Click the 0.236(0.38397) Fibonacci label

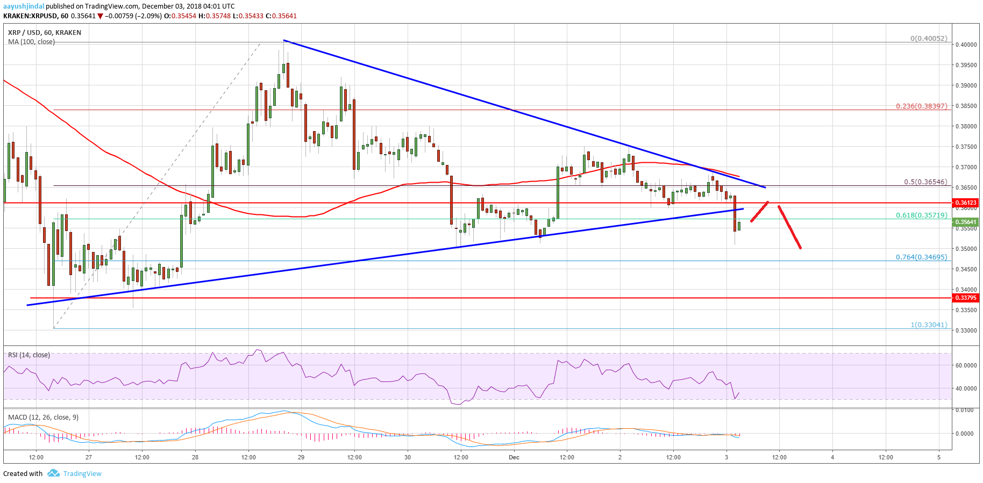(921, 106)
